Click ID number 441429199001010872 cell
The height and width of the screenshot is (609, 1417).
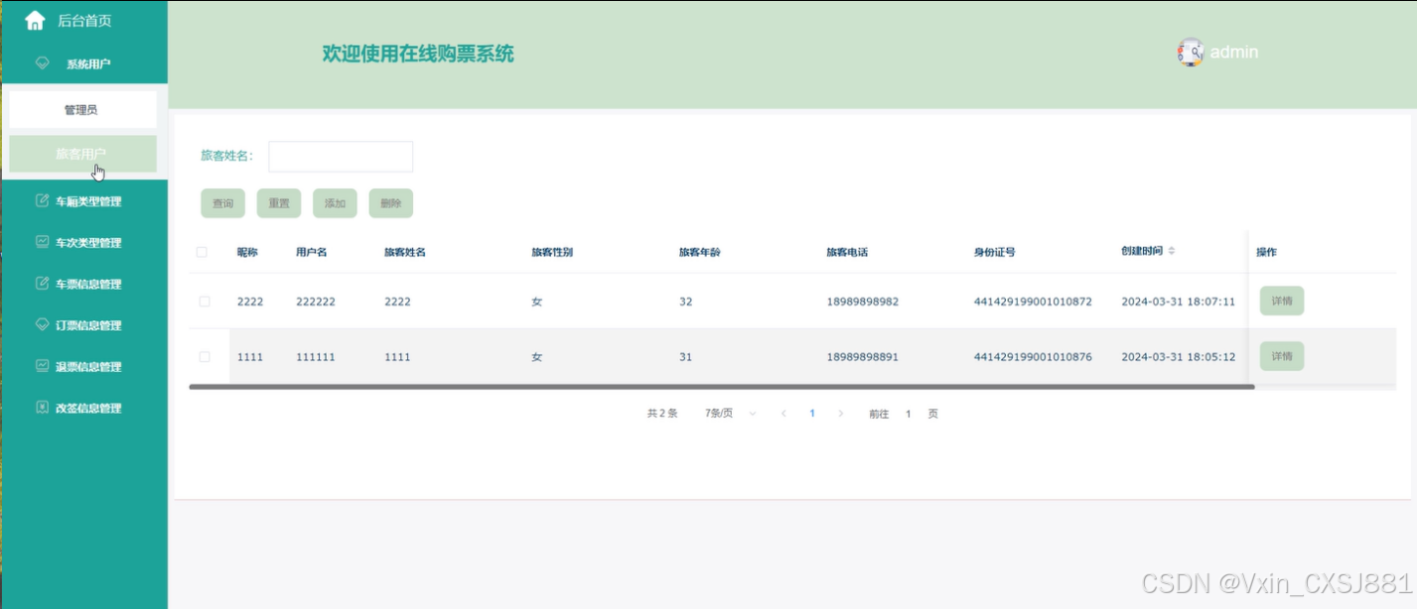click(x=1033, y=302)
